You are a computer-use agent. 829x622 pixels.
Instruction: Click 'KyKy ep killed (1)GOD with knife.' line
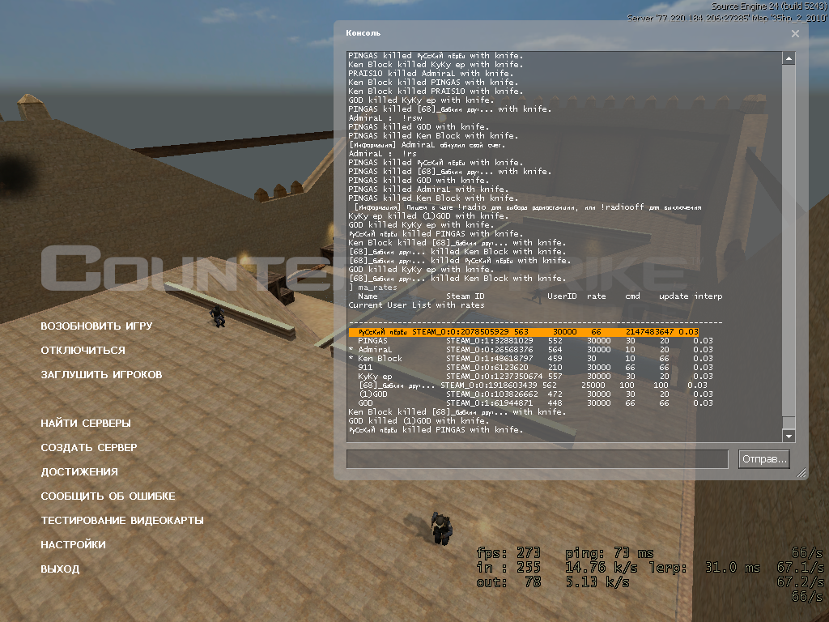coord(428,215)
